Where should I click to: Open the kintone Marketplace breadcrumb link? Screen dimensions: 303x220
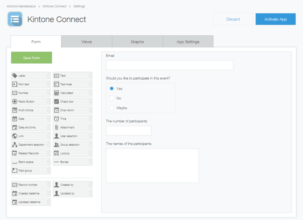21,6
